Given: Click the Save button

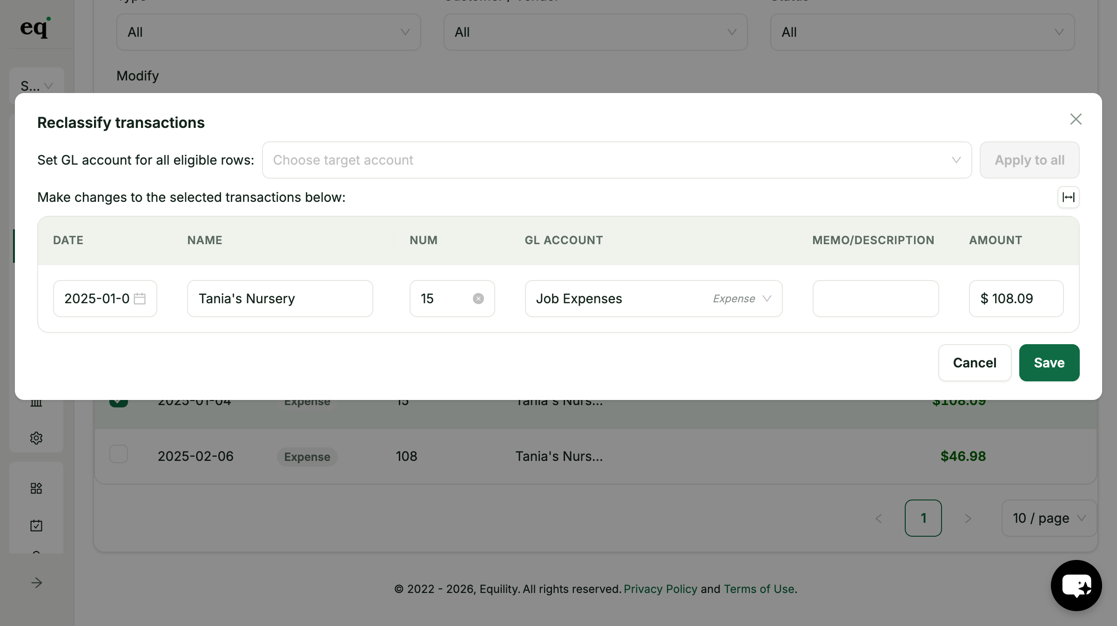Looking at the screenshot, I should [x=1049, y=363].
